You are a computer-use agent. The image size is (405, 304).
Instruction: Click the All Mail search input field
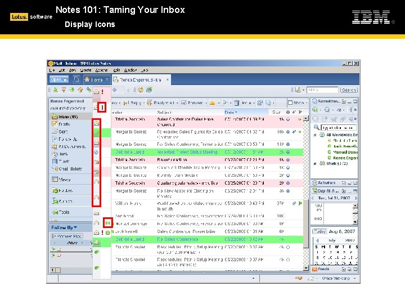322,90
